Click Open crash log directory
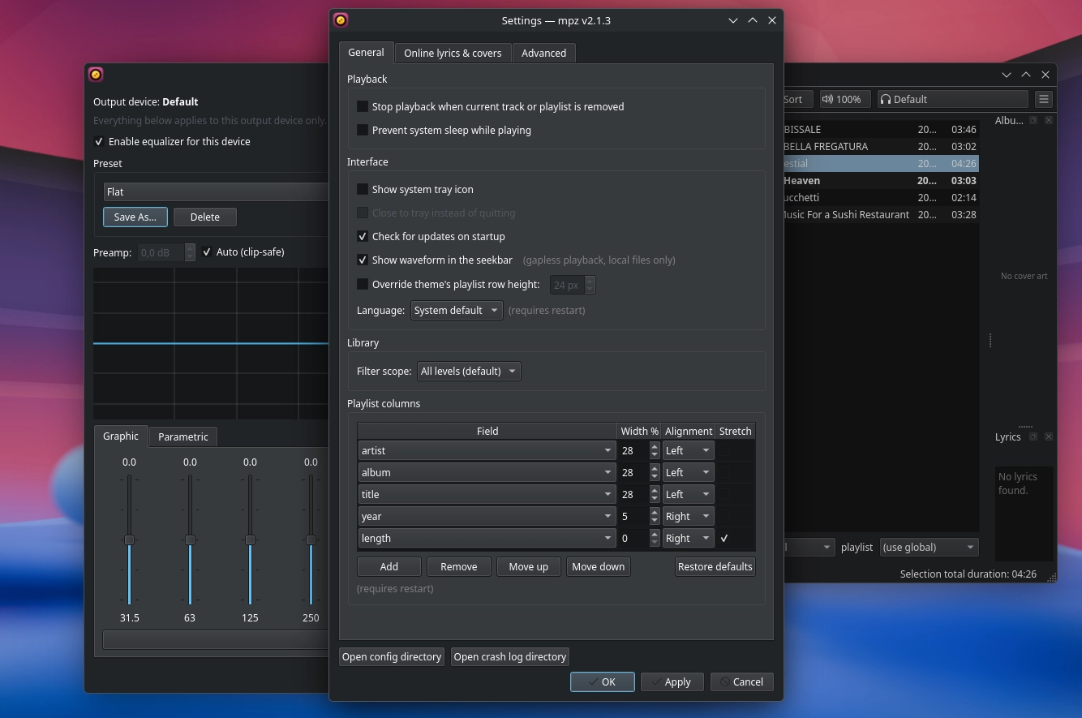 pyautogui.click(x=510, y=656)
